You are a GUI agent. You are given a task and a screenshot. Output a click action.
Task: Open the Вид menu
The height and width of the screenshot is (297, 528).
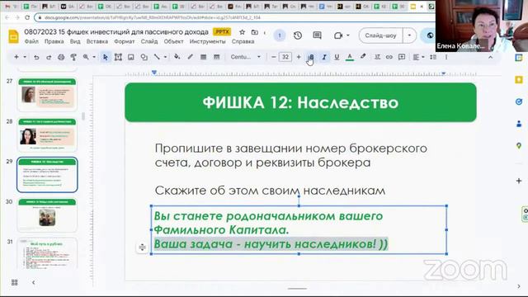click(75, 41)
